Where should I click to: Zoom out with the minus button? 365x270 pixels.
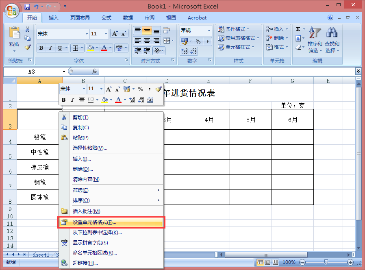point(302,262)
